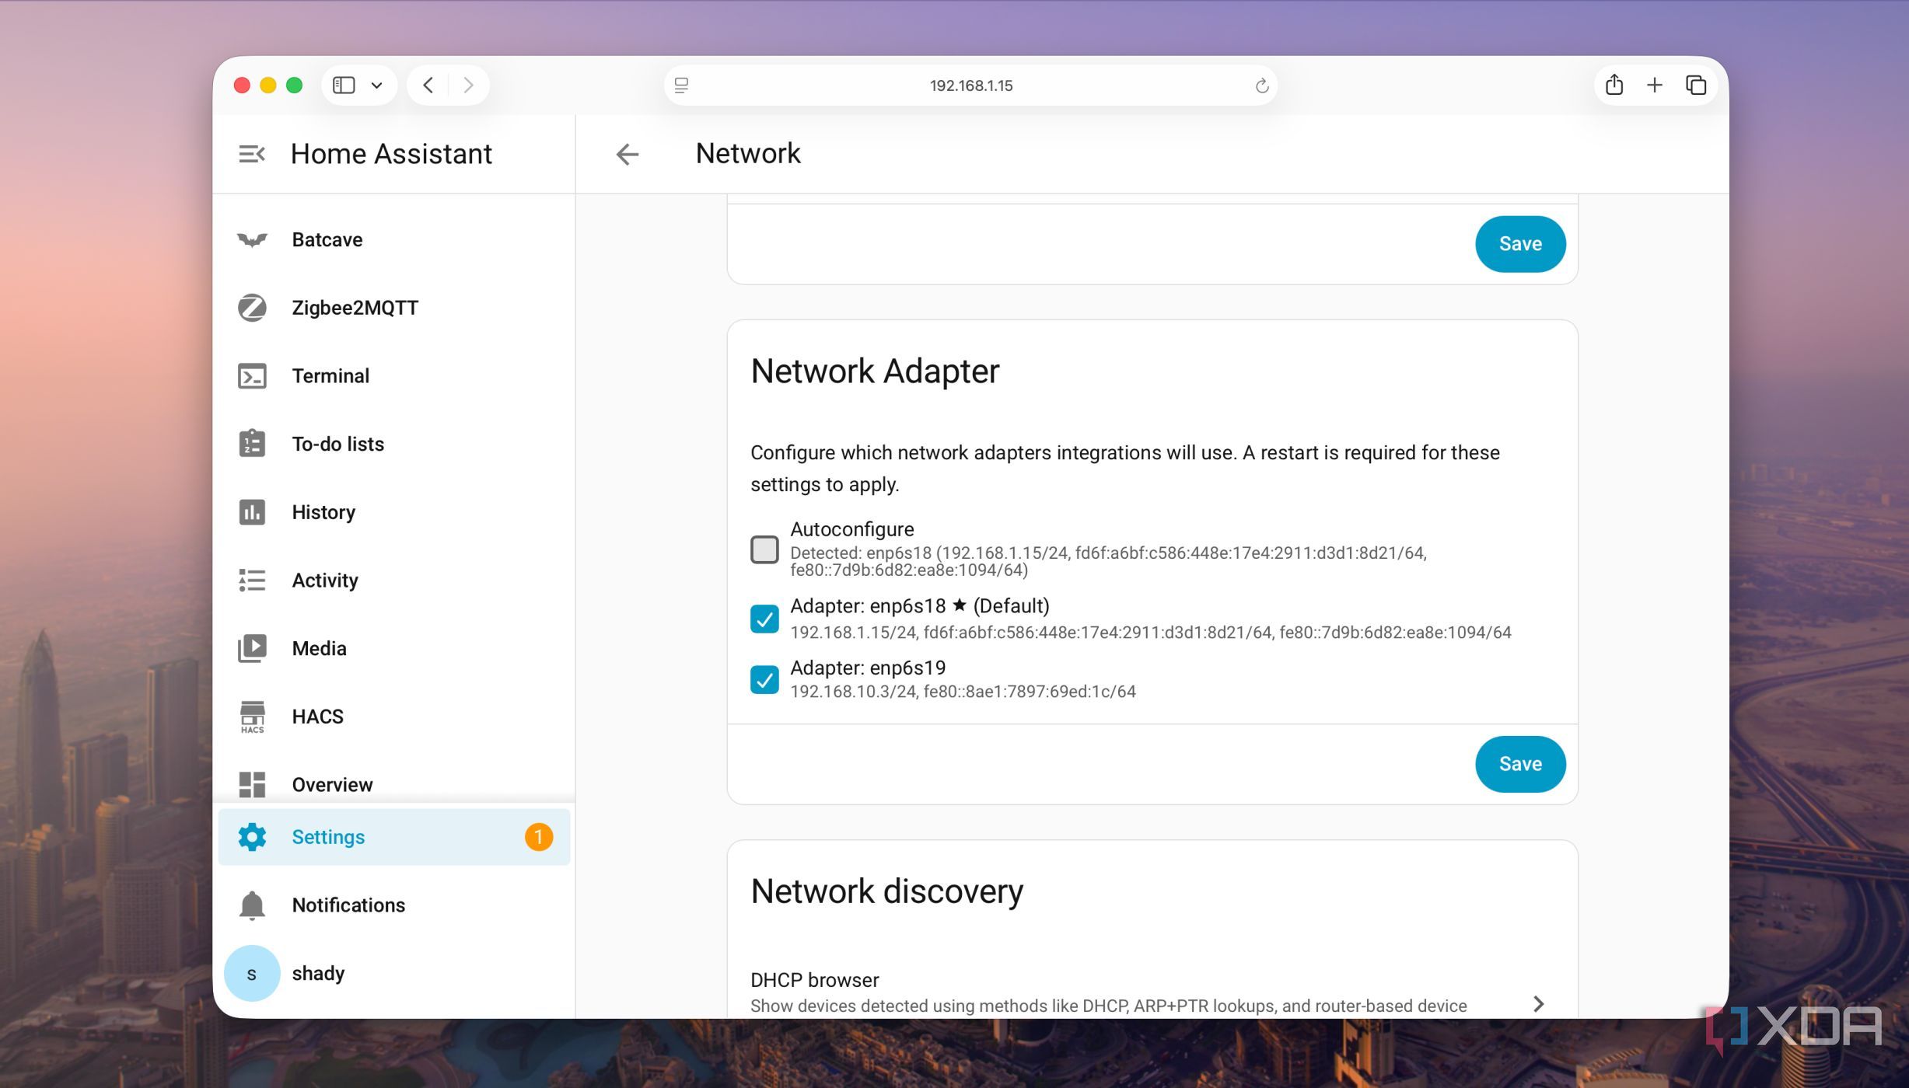Click the website settings icon in address bar
Viewport: 1909px width, 1088px height.
(681, 85)
